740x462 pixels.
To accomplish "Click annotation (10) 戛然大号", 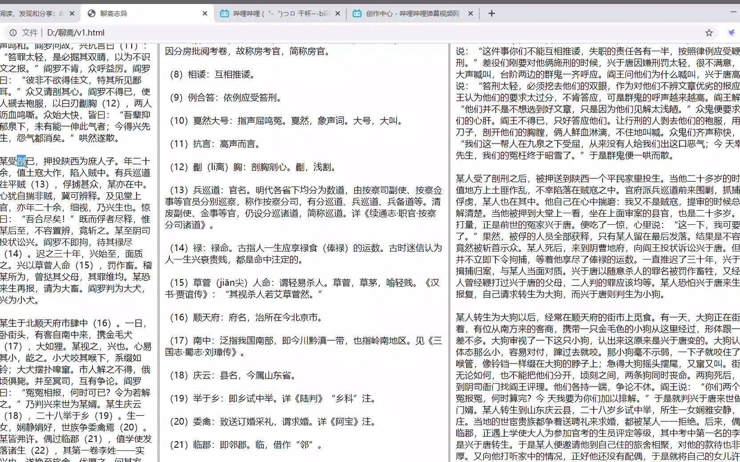I will click(286, 120).
